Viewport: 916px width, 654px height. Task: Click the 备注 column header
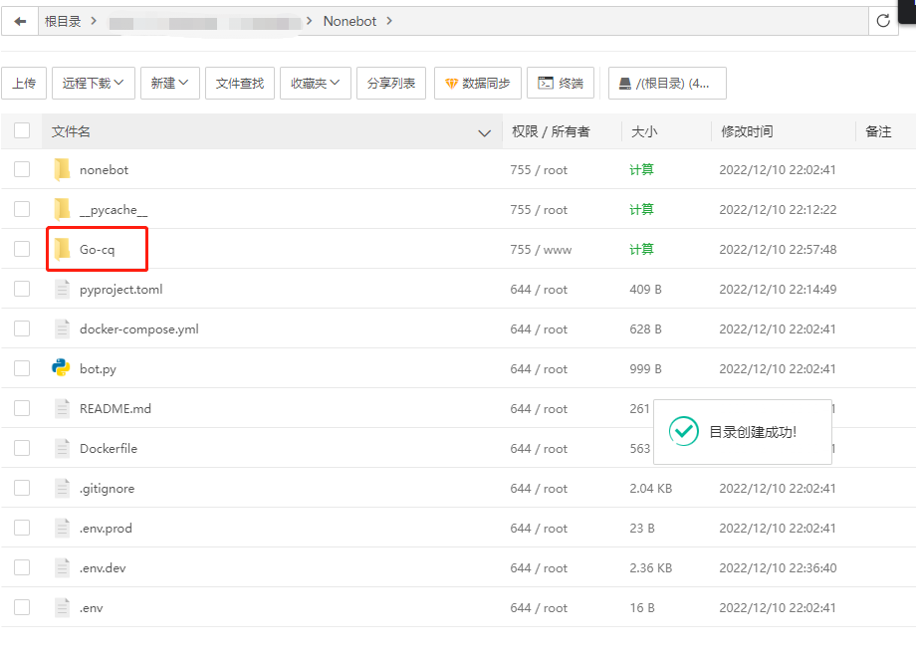pyautogui.click(x=878, y=131)
